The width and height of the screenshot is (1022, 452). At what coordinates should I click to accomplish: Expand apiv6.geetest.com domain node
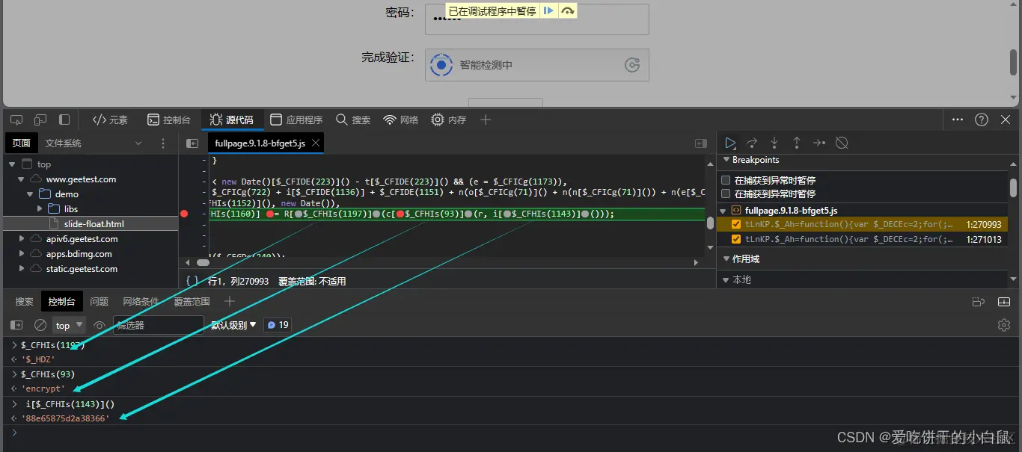click(x=21, y=239)
